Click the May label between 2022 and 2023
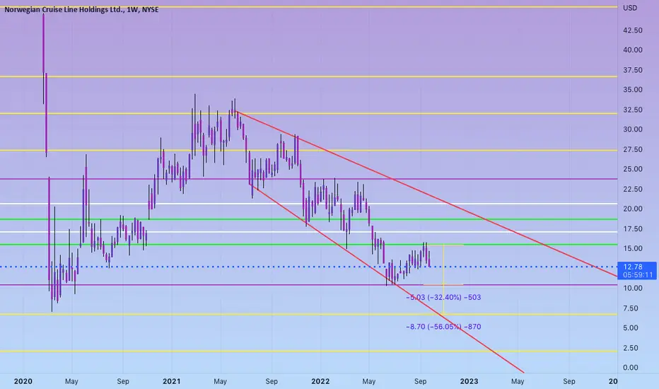This screenshot has height=389, width=659. click(368, 381)
